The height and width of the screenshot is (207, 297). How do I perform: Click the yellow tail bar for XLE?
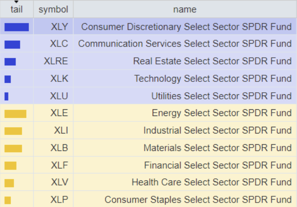[15, 113]
